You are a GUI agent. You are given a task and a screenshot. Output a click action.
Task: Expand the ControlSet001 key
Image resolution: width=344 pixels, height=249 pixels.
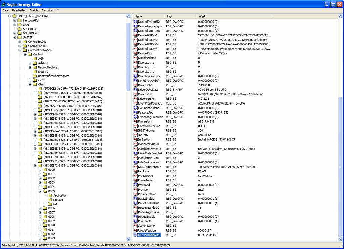pos(20,42)
